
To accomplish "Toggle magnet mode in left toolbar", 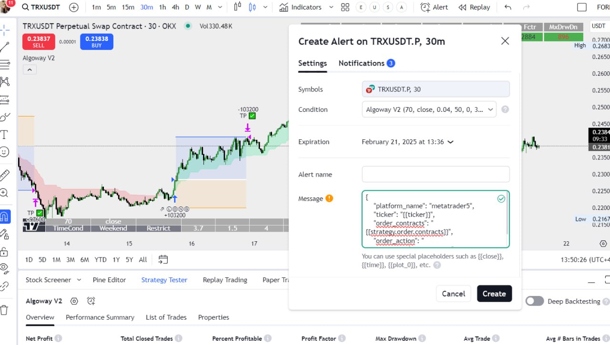I will (5, 217).
